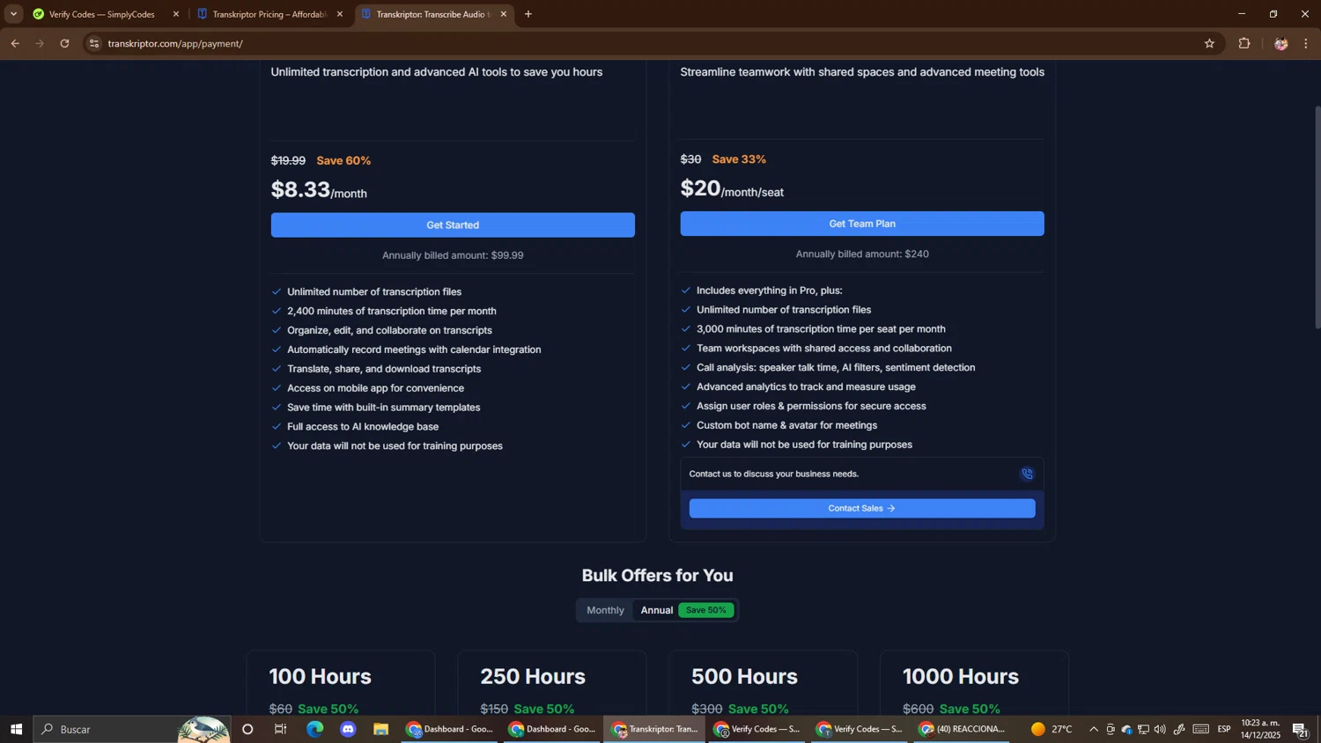Click the 'Save 60%' label
This screenshot has width=1321, height=743.
[343, 161]
